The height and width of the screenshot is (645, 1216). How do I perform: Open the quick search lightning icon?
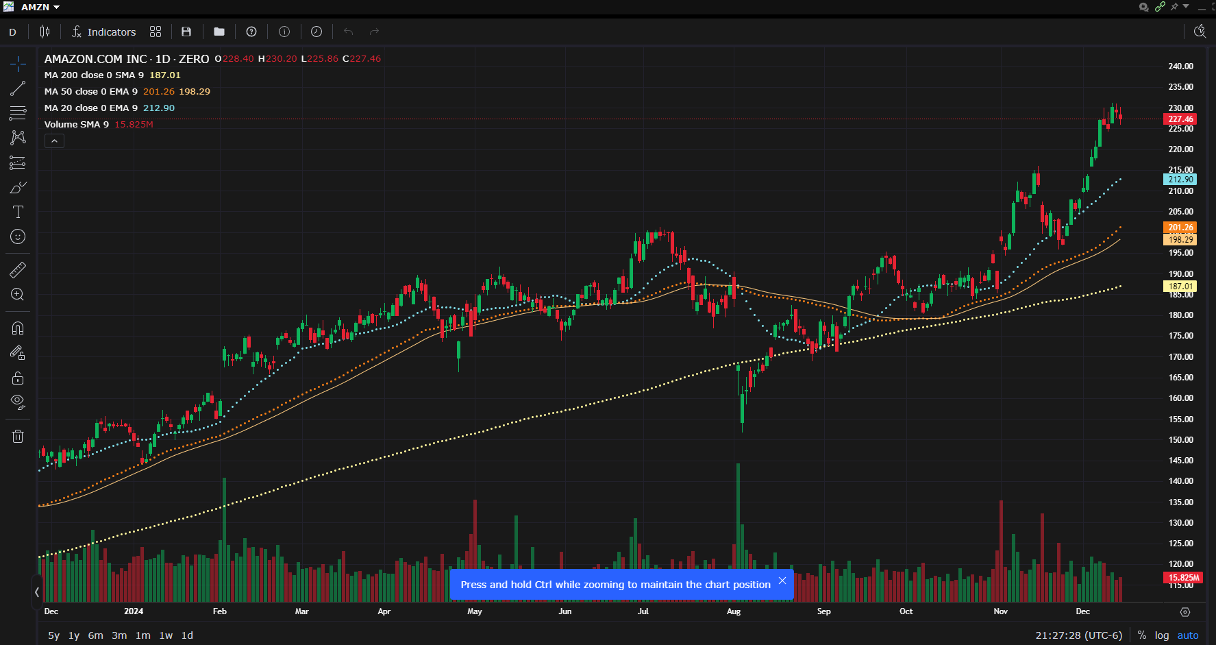point(1200,32)
